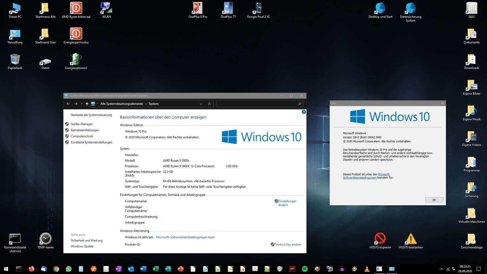The width and height of the screenshot is (487, 274).
Task: Select OnePlus 7T shortcut
Action: tap(228, 11)
